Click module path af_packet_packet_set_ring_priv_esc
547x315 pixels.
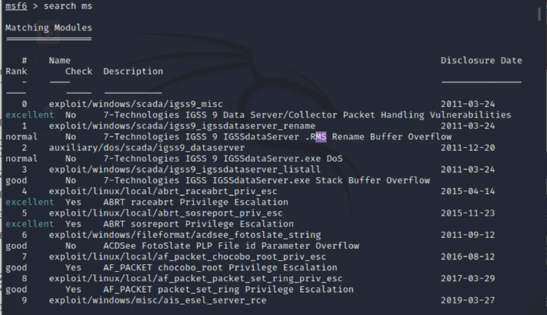195,278
